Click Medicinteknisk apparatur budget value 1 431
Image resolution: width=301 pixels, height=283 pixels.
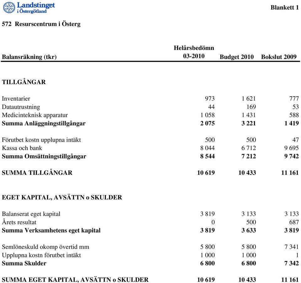tap(249, 115)
